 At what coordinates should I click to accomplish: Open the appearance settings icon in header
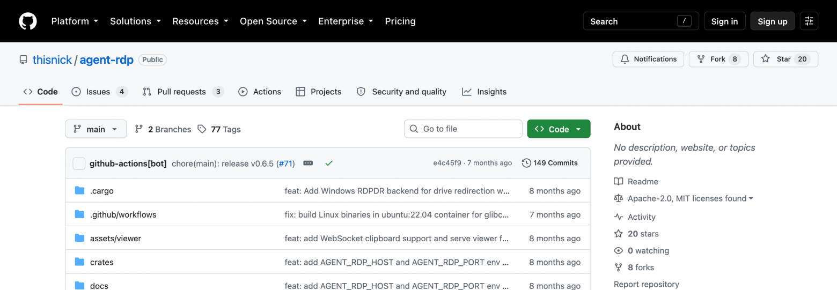pyautogui.click(x=809, y=21)
